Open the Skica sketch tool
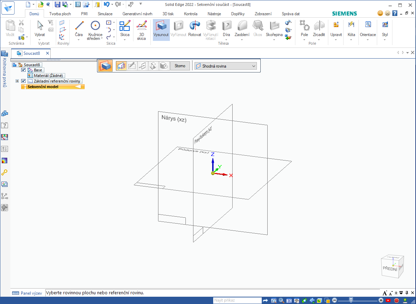 click(x=125, y=28)
